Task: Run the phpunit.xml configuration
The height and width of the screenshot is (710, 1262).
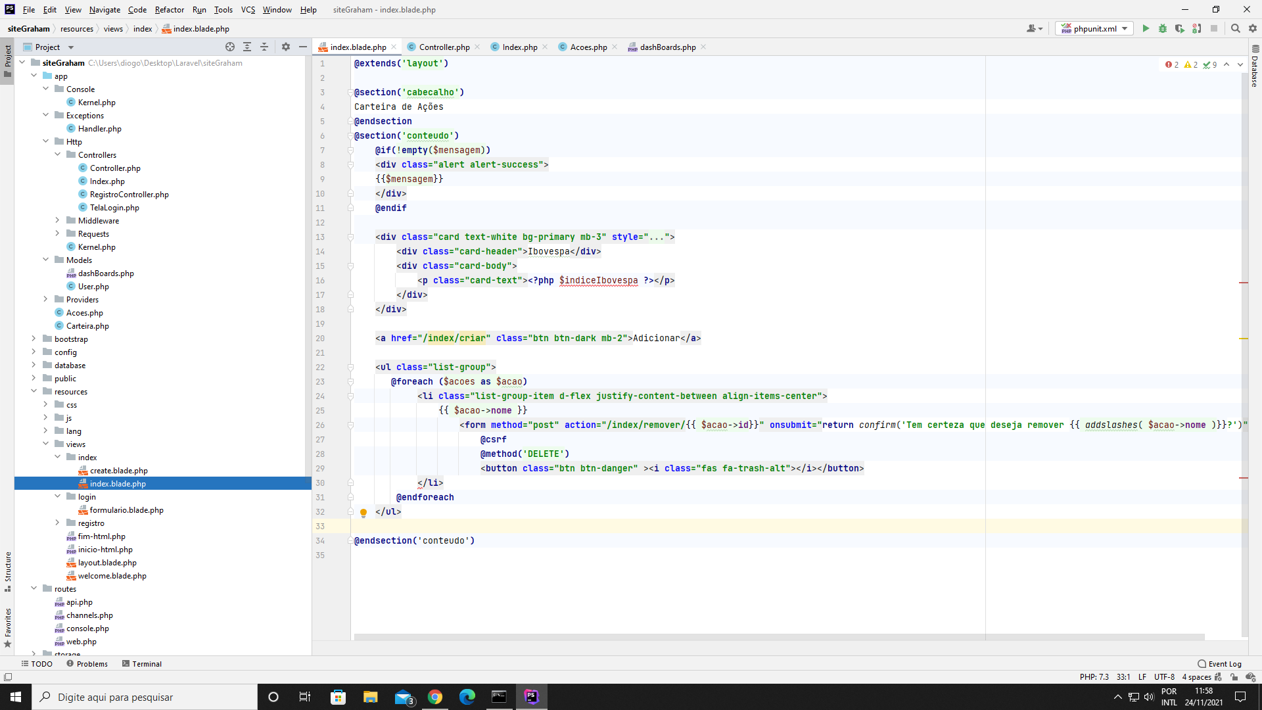Action: pyautogui.click(x=1146, y=28)
